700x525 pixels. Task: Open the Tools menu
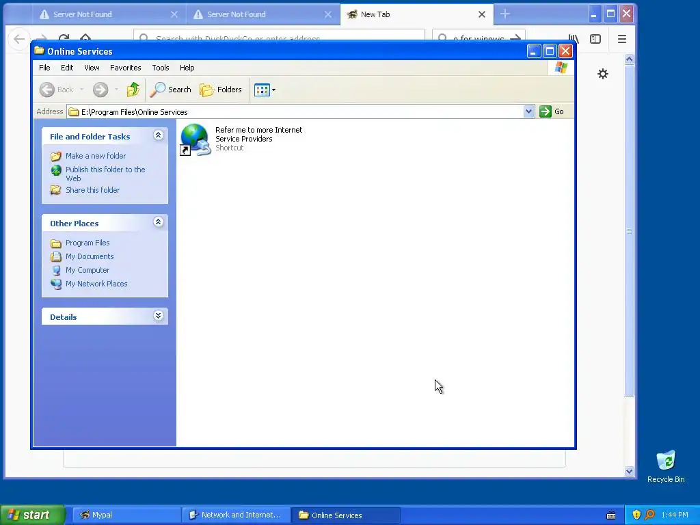(160, 68)
